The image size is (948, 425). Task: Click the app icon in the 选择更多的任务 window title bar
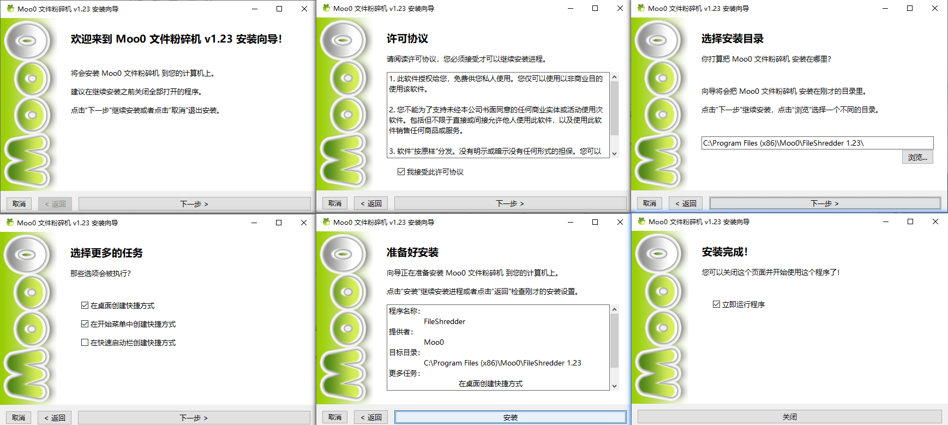point(10,223)
